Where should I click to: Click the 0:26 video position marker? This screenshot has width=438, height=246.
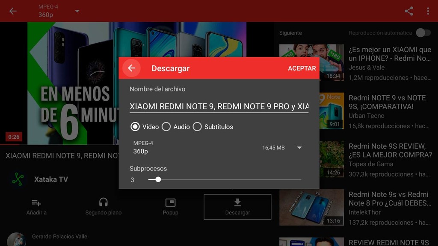(x=14, y=137)
